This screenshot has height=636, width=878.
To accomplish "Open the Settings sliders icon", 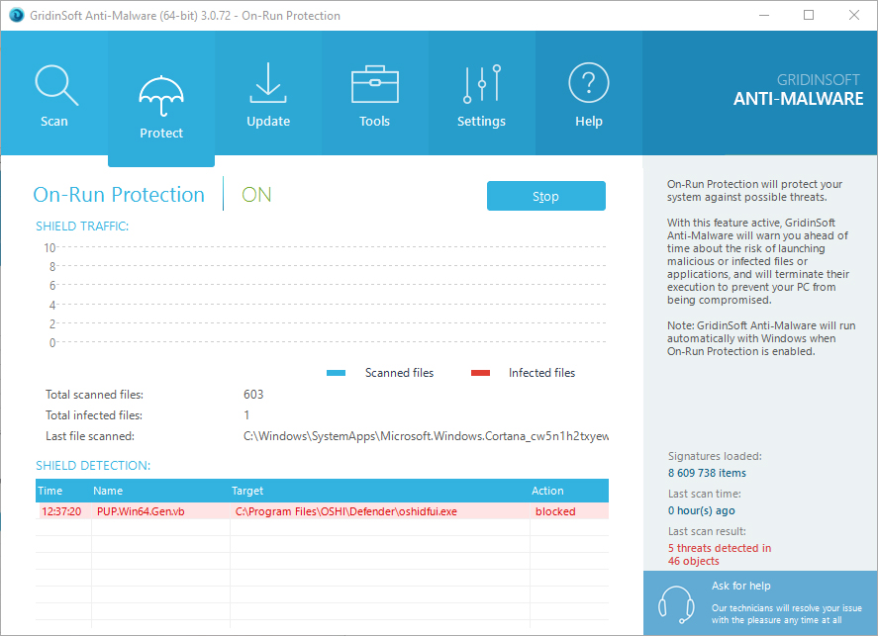I will point(481,84).
